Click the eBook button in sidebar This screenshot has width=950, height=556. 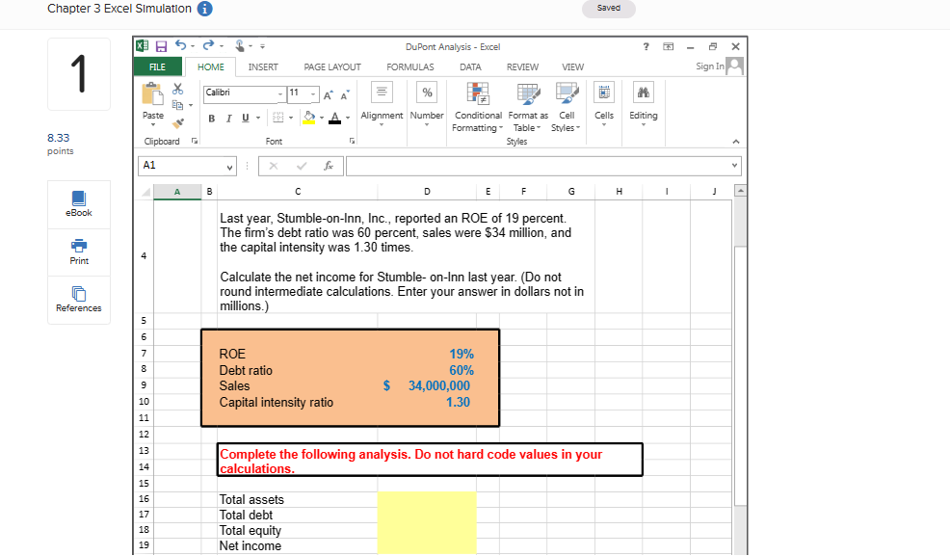pos(78,204)
